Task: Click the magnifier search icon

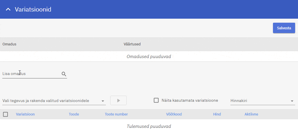Action: pyautogui.click(x=64, y=74)
